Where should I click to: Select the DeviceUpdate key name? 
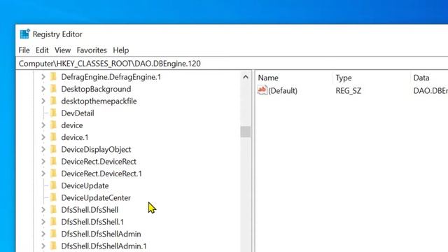(85, 185)
